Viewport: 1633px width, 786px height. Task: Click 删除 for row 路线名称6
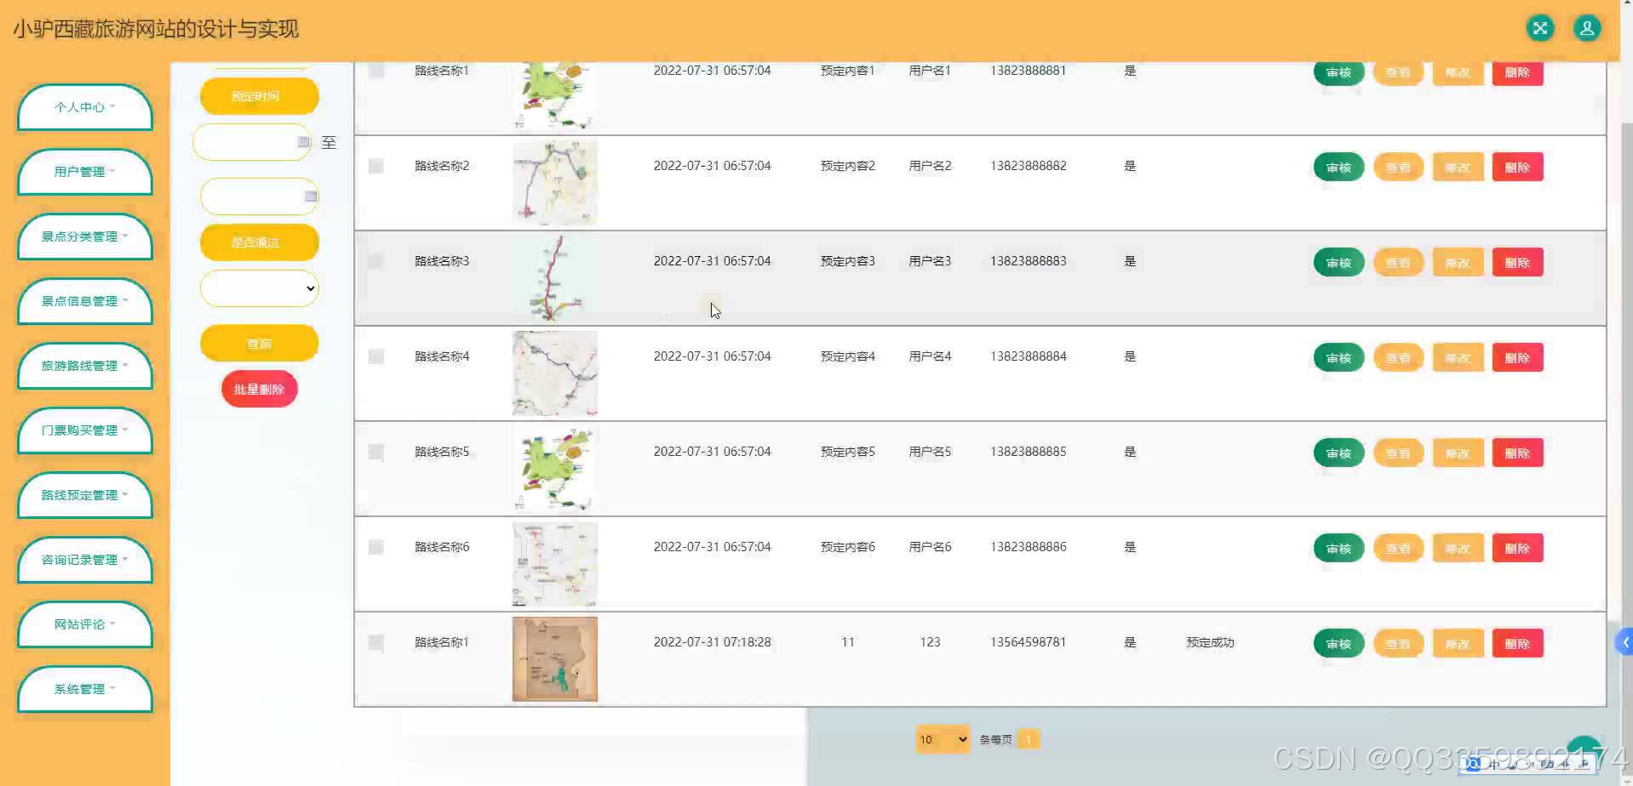point(1517,549)
